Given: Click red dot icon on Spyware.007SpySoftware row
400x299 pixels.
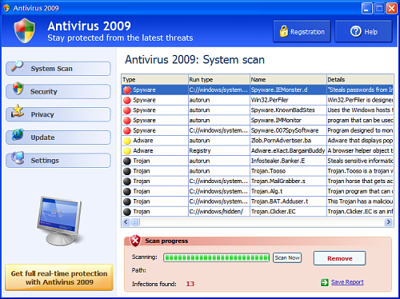Looking at the screenshot, I should pyautogui.click(x=127, y=130).
